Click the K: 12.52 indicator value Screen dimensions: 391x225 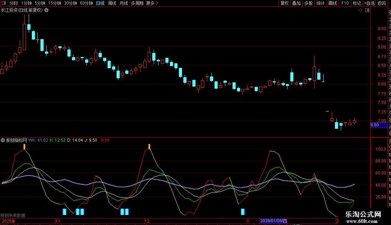[x=57, y=140]
